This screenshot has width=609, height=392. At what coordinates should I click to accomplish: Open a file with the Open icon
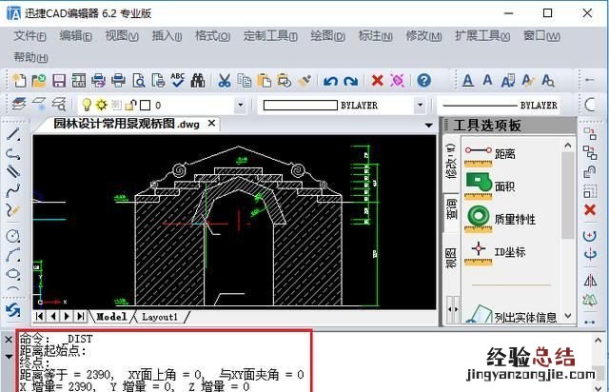(38, 81)
